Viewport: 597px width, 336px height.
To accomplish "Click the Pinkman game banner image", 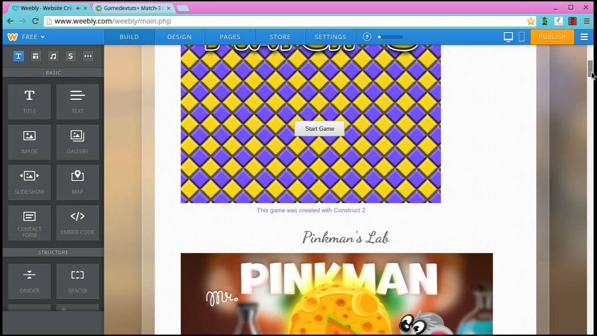I will tap(337, 294).
